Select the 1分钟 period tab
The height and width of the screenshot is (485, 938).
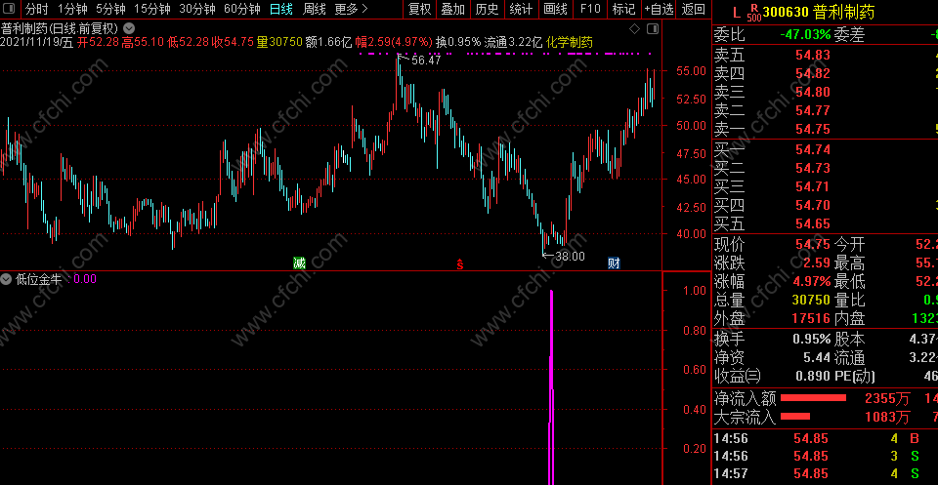pyautogui.click(x=72, y=9)
